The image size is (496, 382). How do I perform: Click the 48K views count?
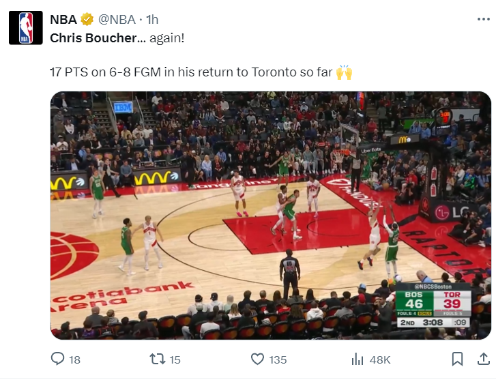379,359
